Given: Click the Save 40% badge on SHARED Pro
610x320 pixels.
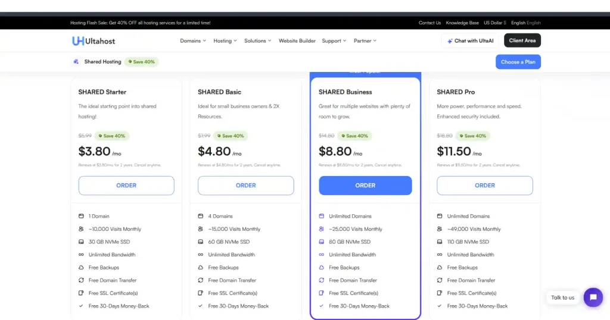Looking at the screenshot, I should [472, 136].
